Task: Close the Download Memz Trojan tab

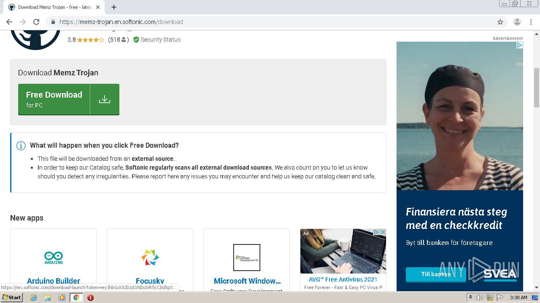Action: pos(98,7)
